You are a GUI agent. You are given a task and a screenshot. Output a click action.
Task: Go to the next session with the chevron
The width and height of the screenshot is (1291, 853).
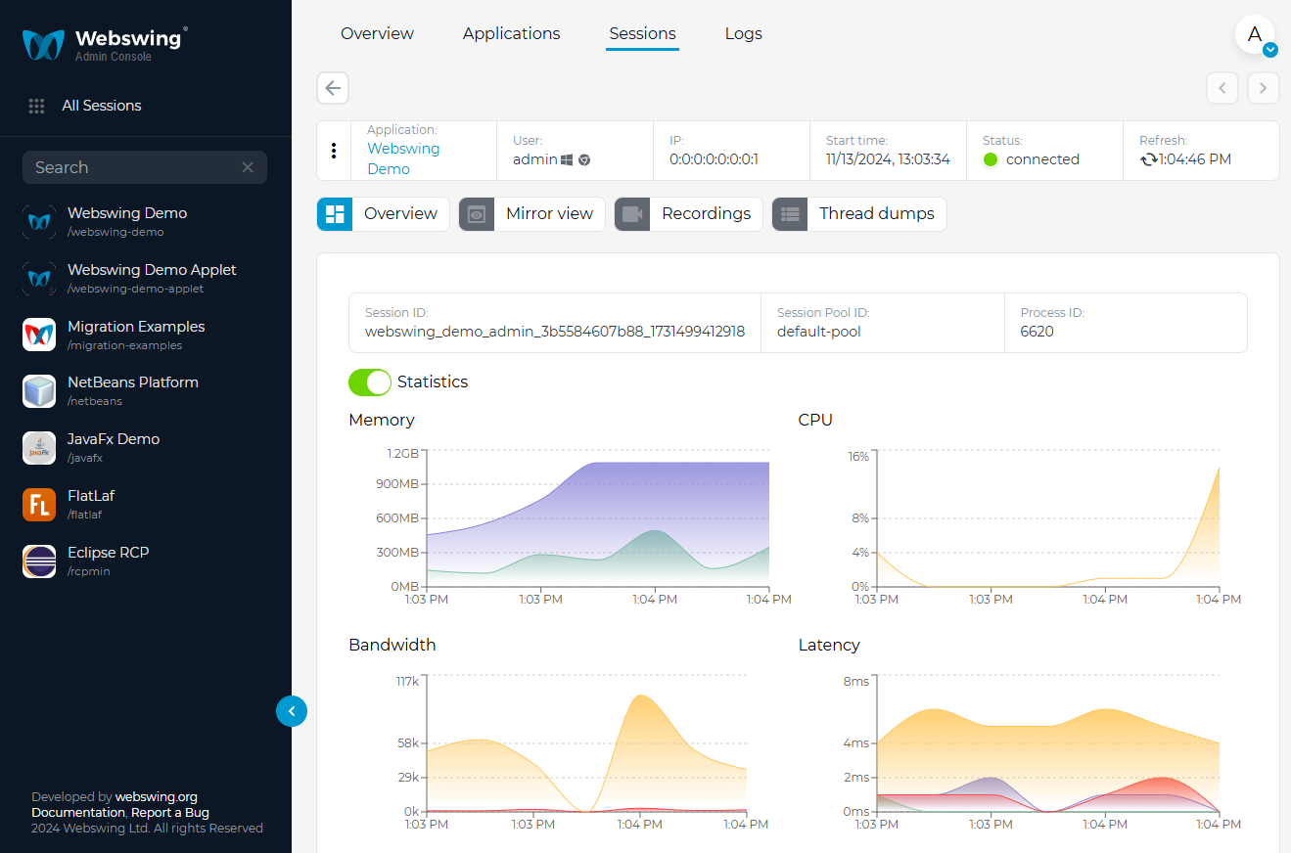coord(1264,88)
